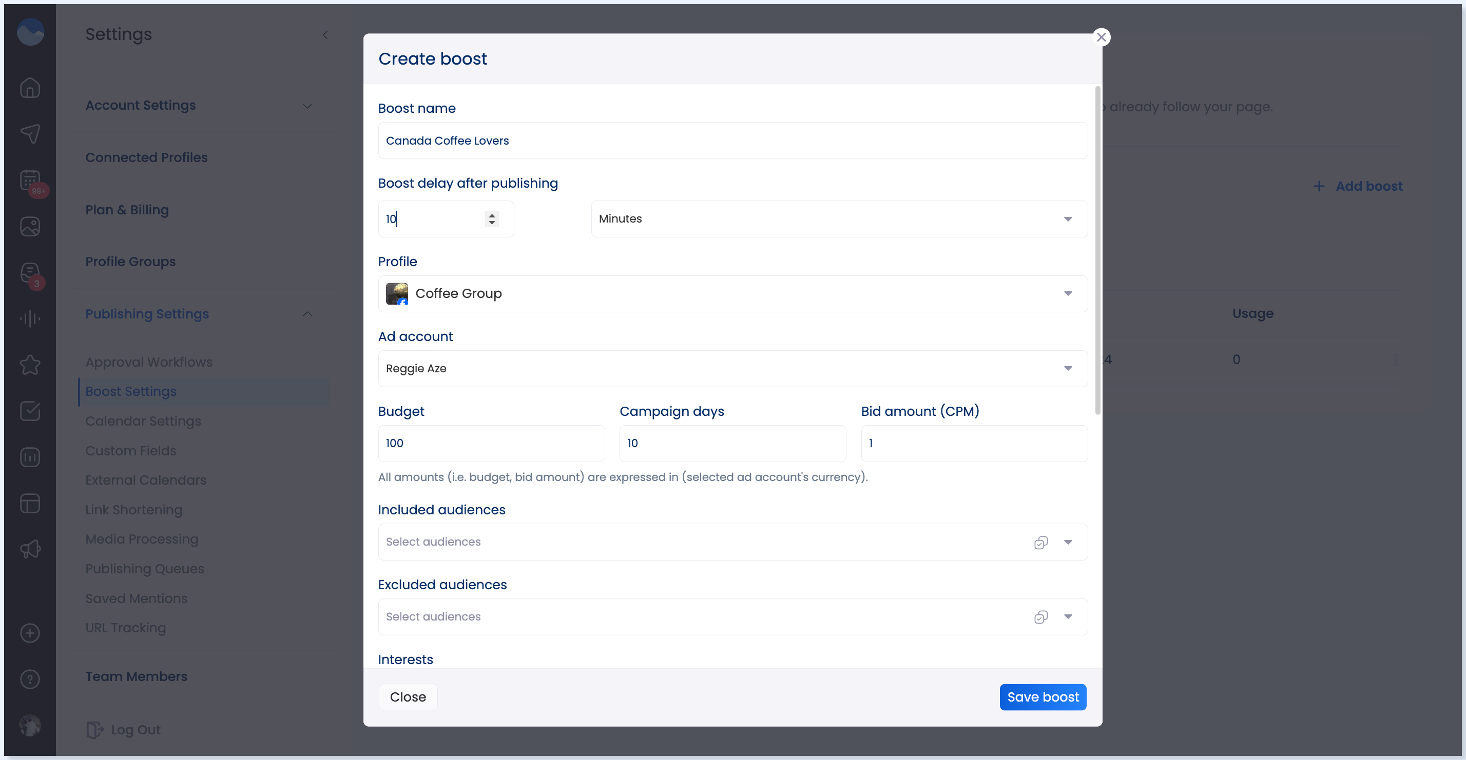Open the paper plane publish icon
The height and width of the screenshot is (760, 1466).
pos(30,134)
